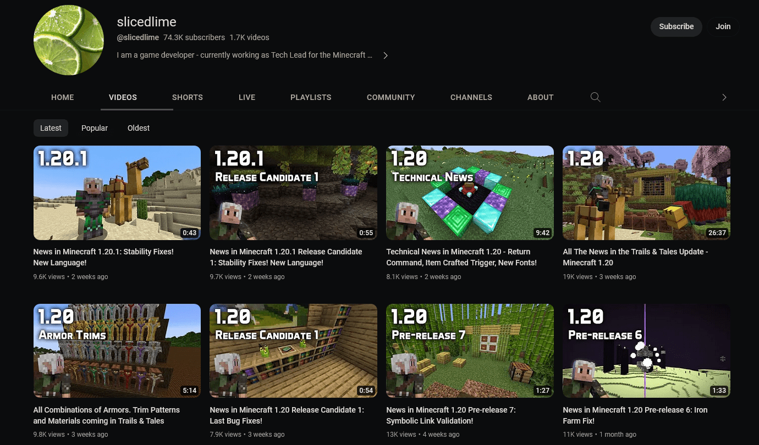Click '19K views • 3 weeks ago' text
This screenshot has height=445, width=759.
[599, 277]
